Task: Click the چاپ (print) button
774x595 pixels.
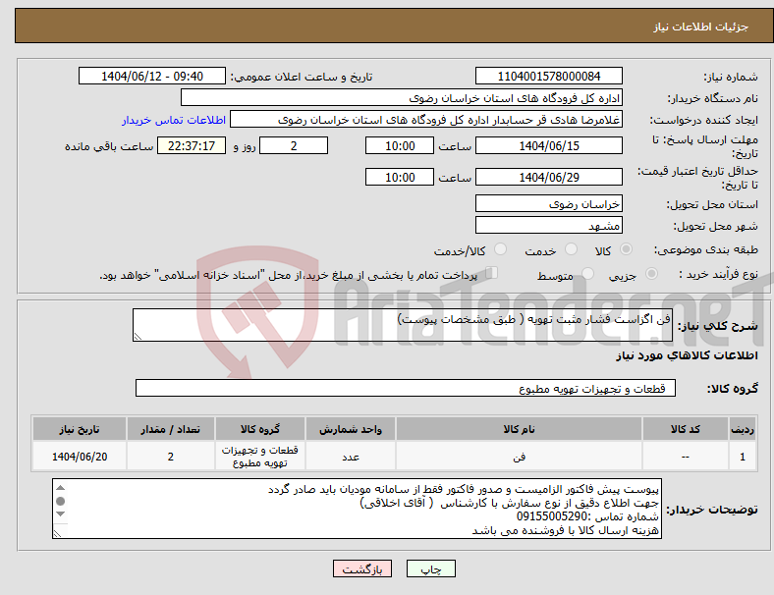Action: (430, 568)
